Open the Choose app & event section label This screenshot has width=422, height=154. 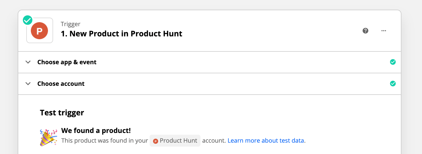[67, 62]
